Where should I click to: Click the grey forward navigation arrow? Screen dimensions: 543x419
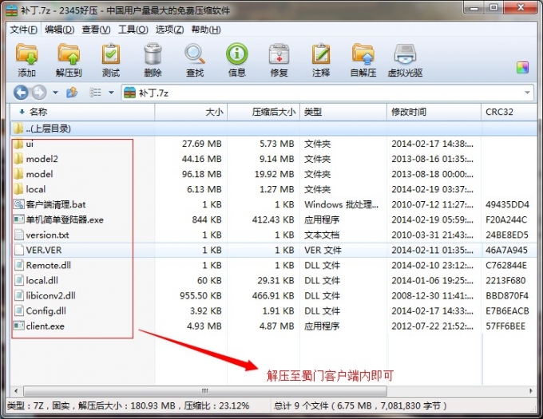coord(39,93)
